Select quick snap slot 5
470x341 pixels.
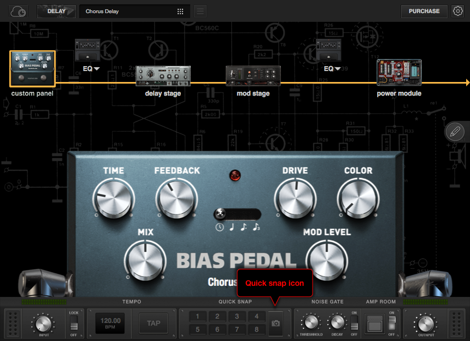[197, 330]
